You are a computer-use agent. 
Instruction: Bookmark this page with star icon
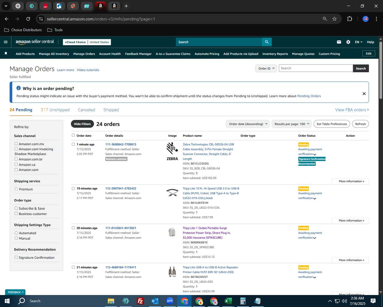pyautogui.click(x=335, y=19)
